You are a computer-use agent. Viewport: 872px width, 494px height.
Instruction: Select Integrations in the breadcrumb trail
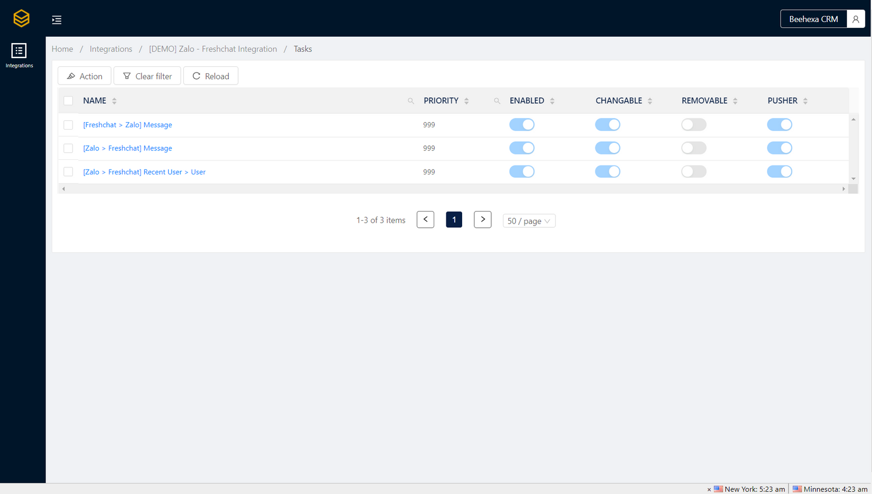[x=111, y=49]
